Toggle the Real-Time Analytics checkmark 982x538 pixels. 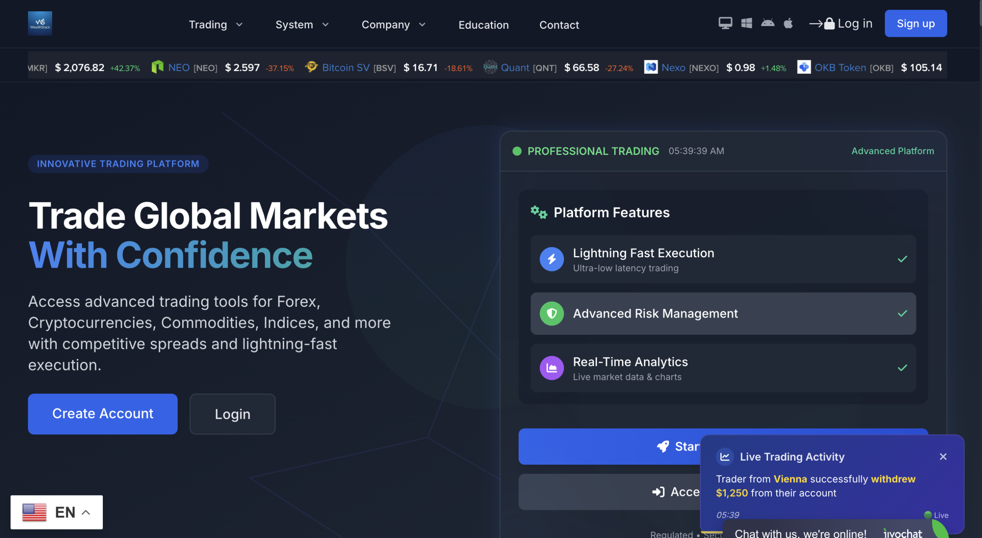pyautogui.click(x=902, y=368)
